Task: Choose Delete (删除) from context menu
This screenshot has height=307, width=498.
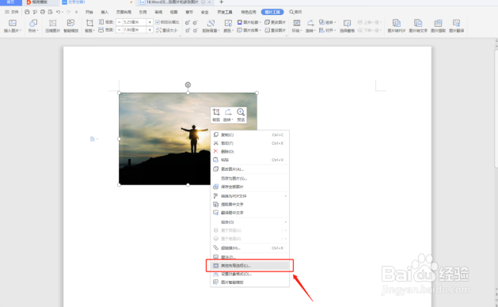Action: [250, 151]
